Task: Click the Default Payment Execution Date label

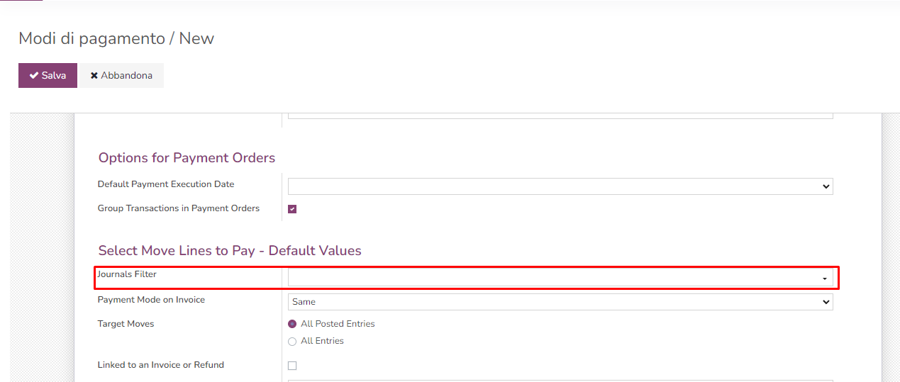Action: pyautogui.click(x=166, y=184)
